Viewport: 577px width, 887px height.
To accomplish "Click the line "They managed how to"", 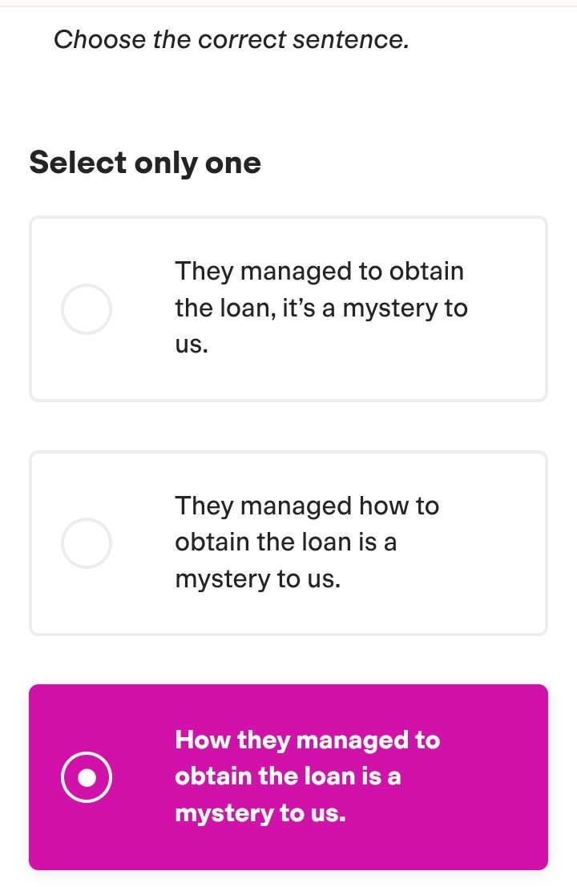I will (306, 506).
